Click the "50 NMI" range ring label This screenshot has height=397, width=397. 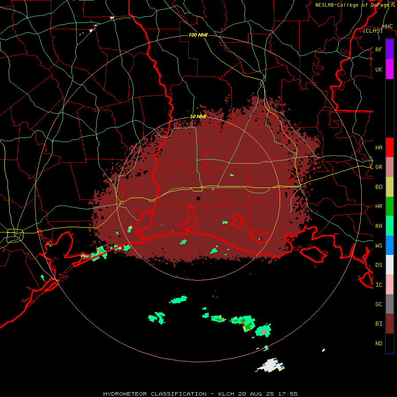pyautogui.click(x=198, y=117)
